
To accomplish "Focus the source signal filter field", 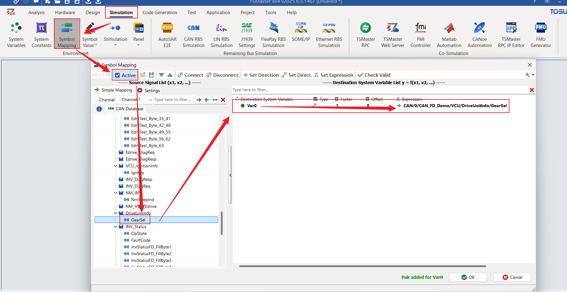I will (x=174, y=100).
